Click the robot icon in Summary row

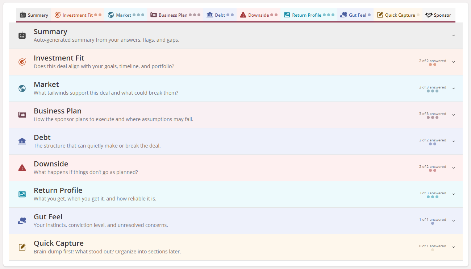click(x=22, y=36)
